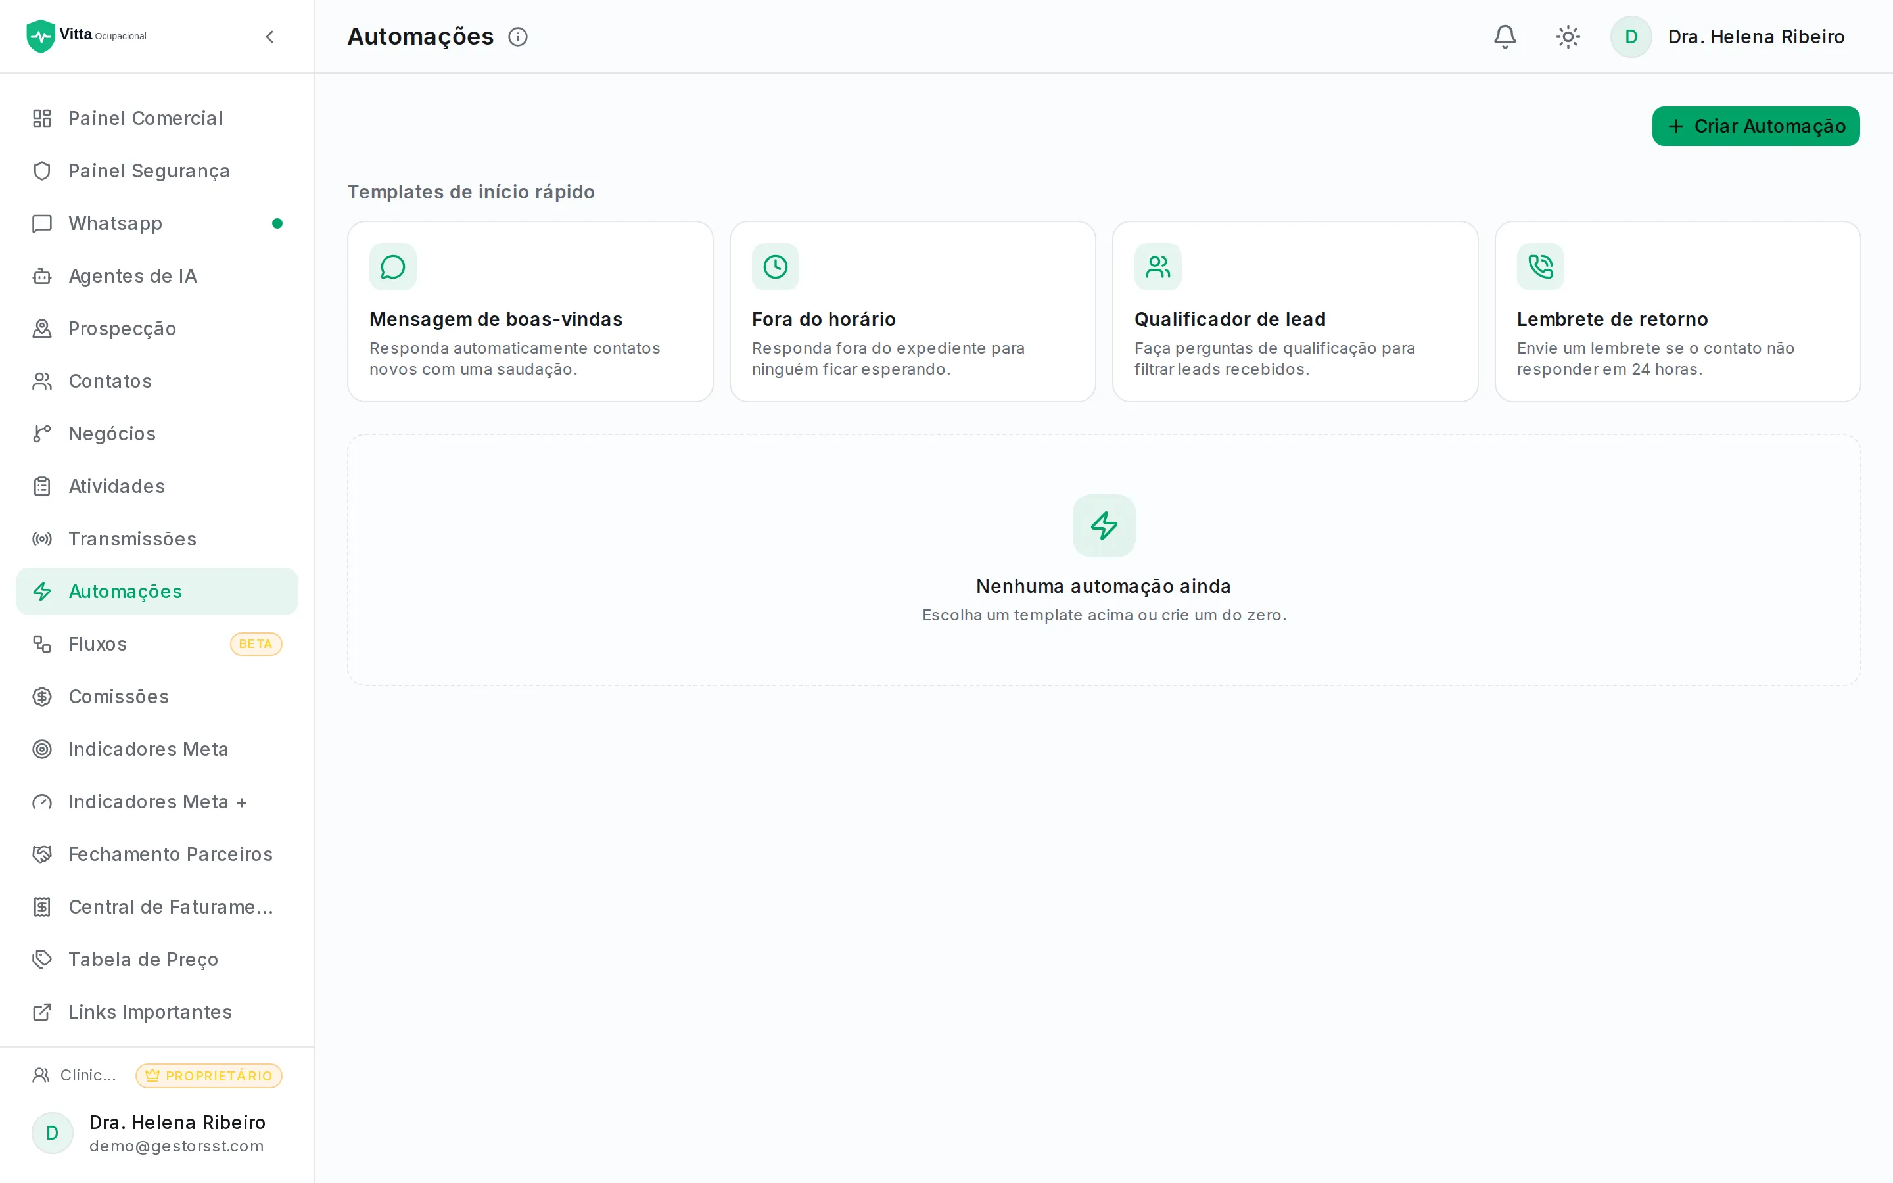The height and width of the screenshot is (1183, 1893).
Task: Select the Mensagem de boas-vindas template
Action: point(530,312)
